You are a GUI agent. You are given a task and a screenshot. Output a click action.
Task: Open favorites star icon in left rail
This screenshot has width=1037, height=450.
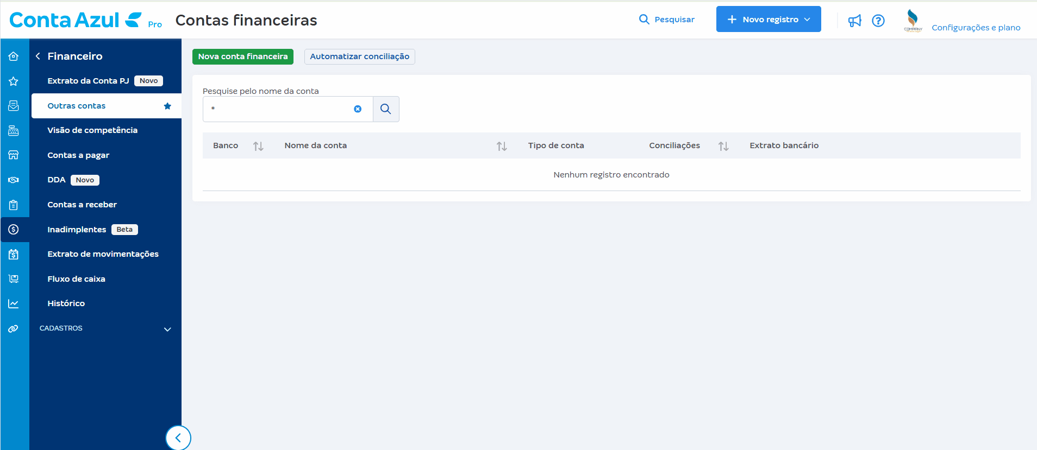click(14, 81)
